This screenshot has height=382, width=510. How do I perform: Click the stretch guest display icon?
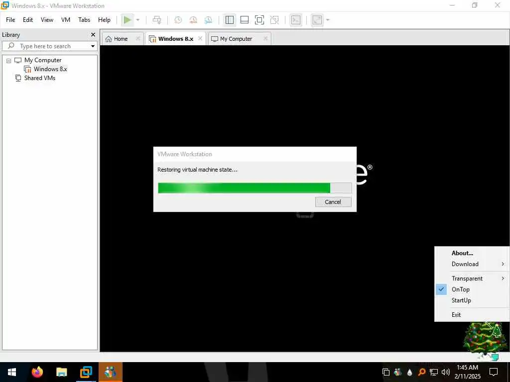(x=317, y=20)
